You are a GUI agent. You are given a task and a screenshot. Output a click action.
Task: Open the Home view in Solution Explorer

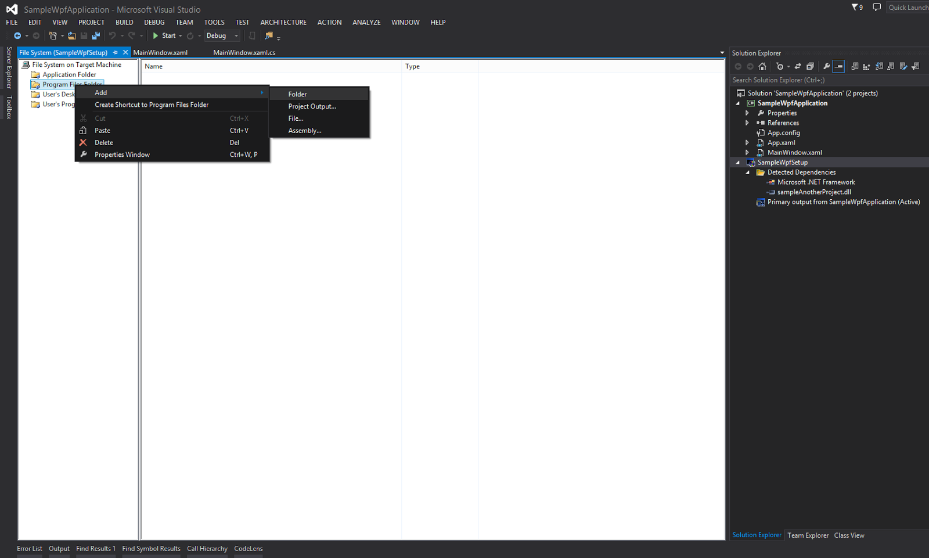[x=762, y=66]
